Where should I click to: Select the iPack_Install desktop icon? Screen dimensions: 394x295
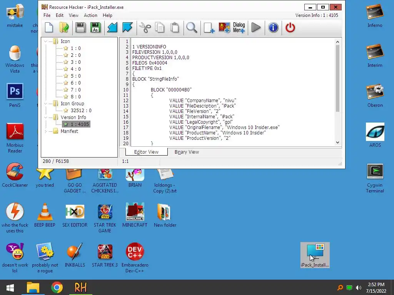(315, 255)
